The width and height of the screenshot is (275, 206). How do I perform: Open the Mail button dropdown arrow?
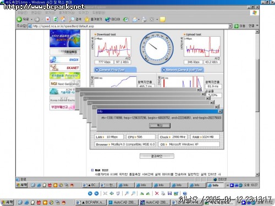tap(139, 19)
